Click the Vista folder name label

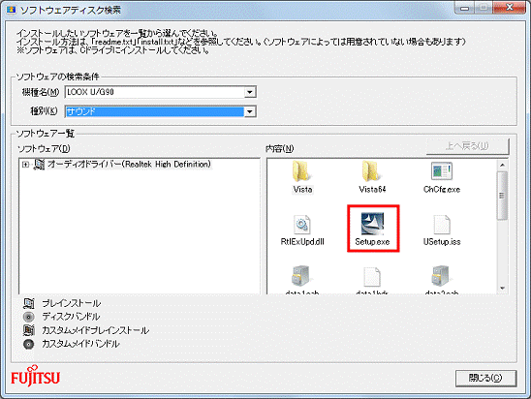tap(302, 190)
